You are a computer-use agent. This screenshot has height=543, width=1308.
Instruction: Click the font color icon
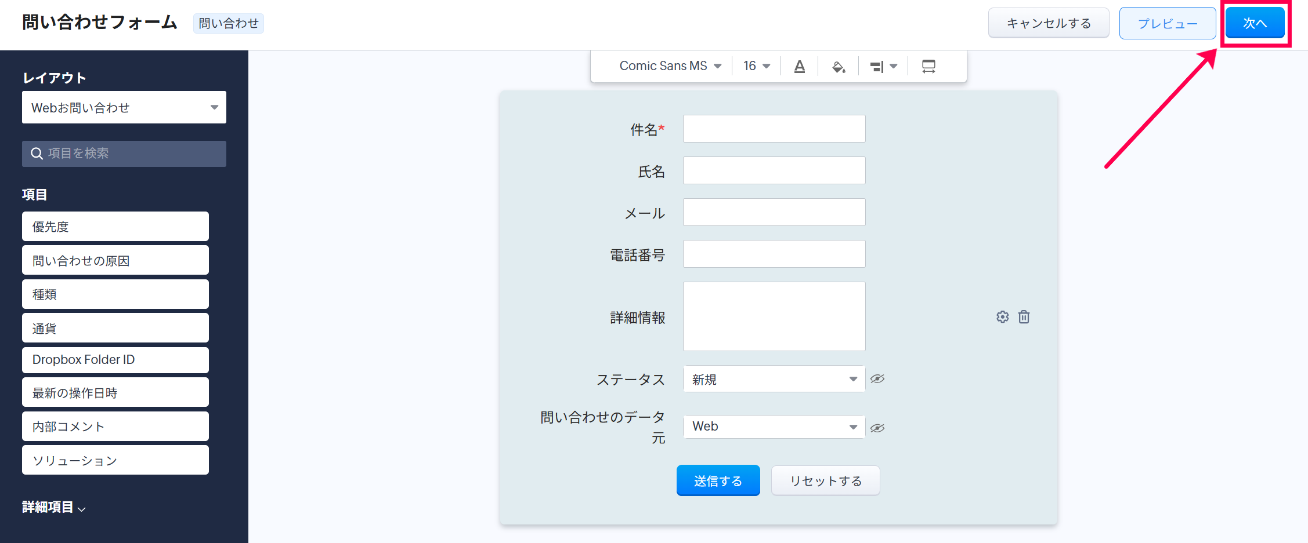point(799,67)
